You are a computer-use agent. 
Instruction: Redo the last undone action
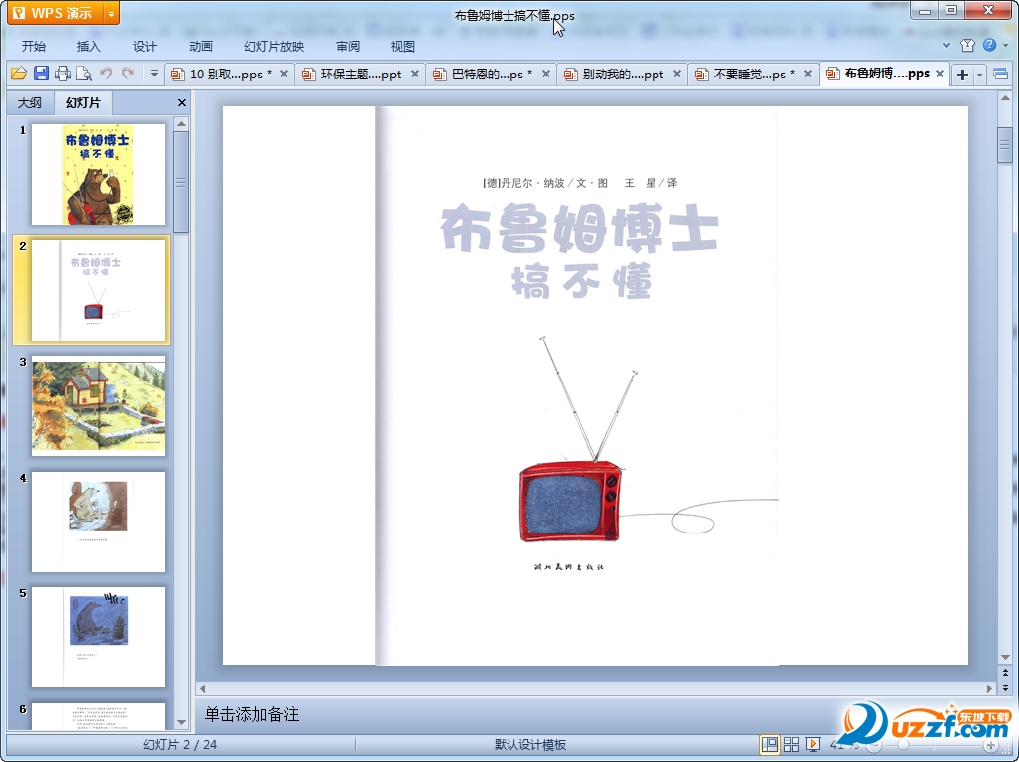tap(128, 74)
